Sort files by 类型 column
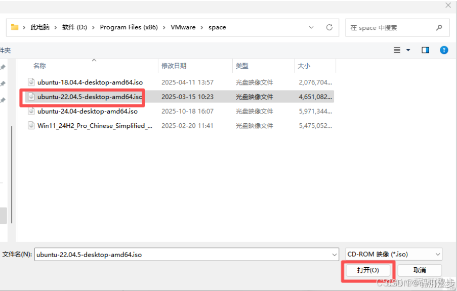Viewport: 457px width, 291px height. point(242,66)
